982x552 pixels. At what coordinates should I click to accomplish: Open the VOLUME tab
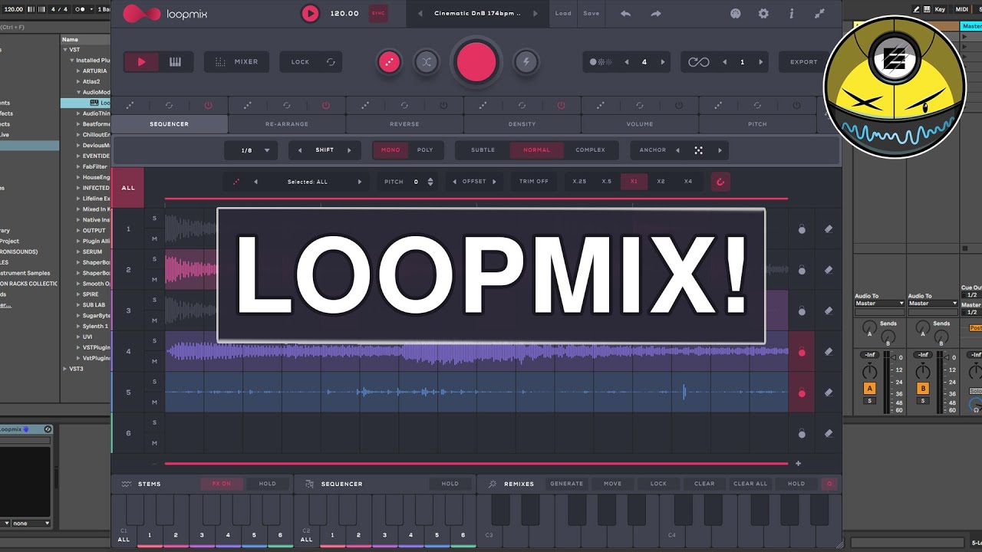(x=640, y=124)
